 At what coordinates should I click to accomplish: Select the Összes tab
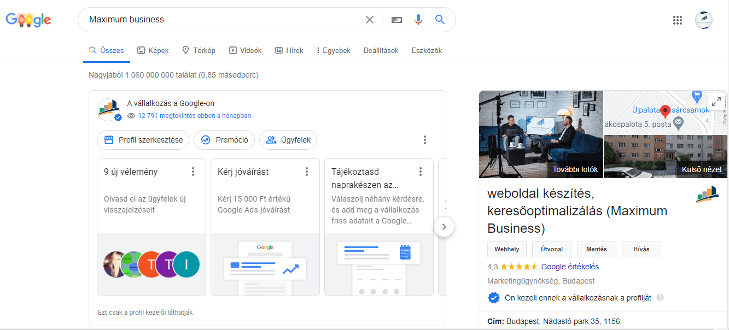[x=107, y=50]
